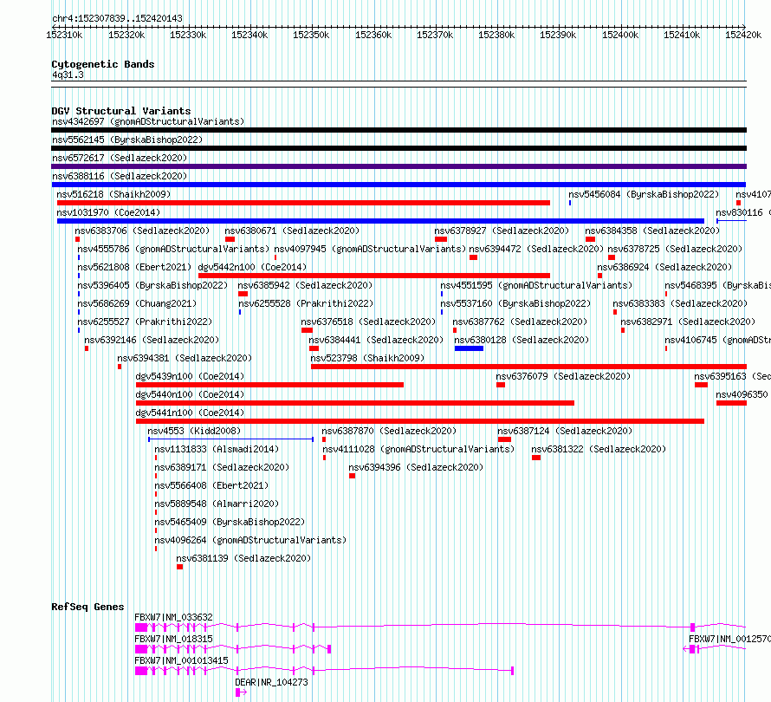Open the RefSeq Genes track title
The height and width of the screenshot is (702, 771).
pyautogui.click(x=87, y=607)
